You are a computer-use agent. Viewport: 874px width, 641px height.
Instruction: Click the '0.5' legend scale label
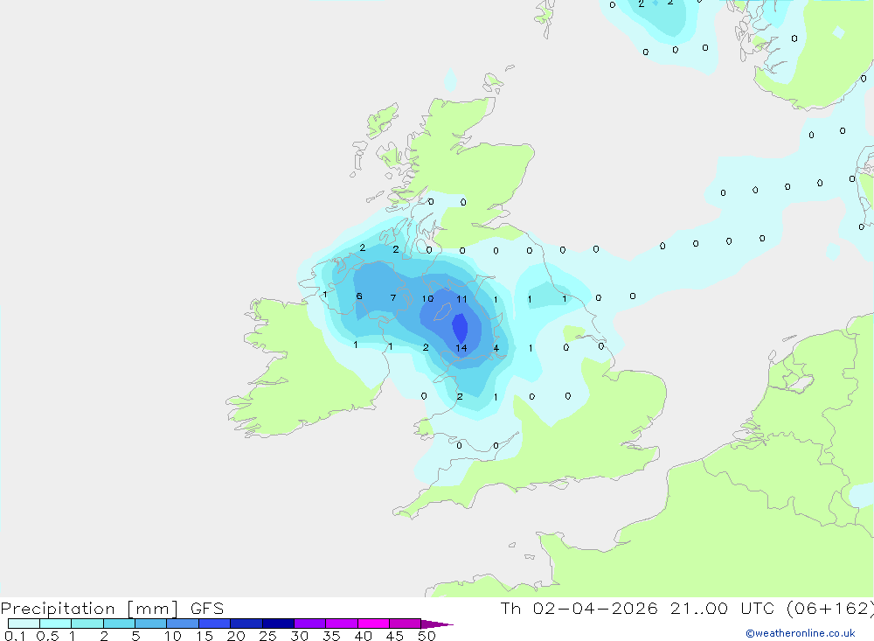point(47,636)
